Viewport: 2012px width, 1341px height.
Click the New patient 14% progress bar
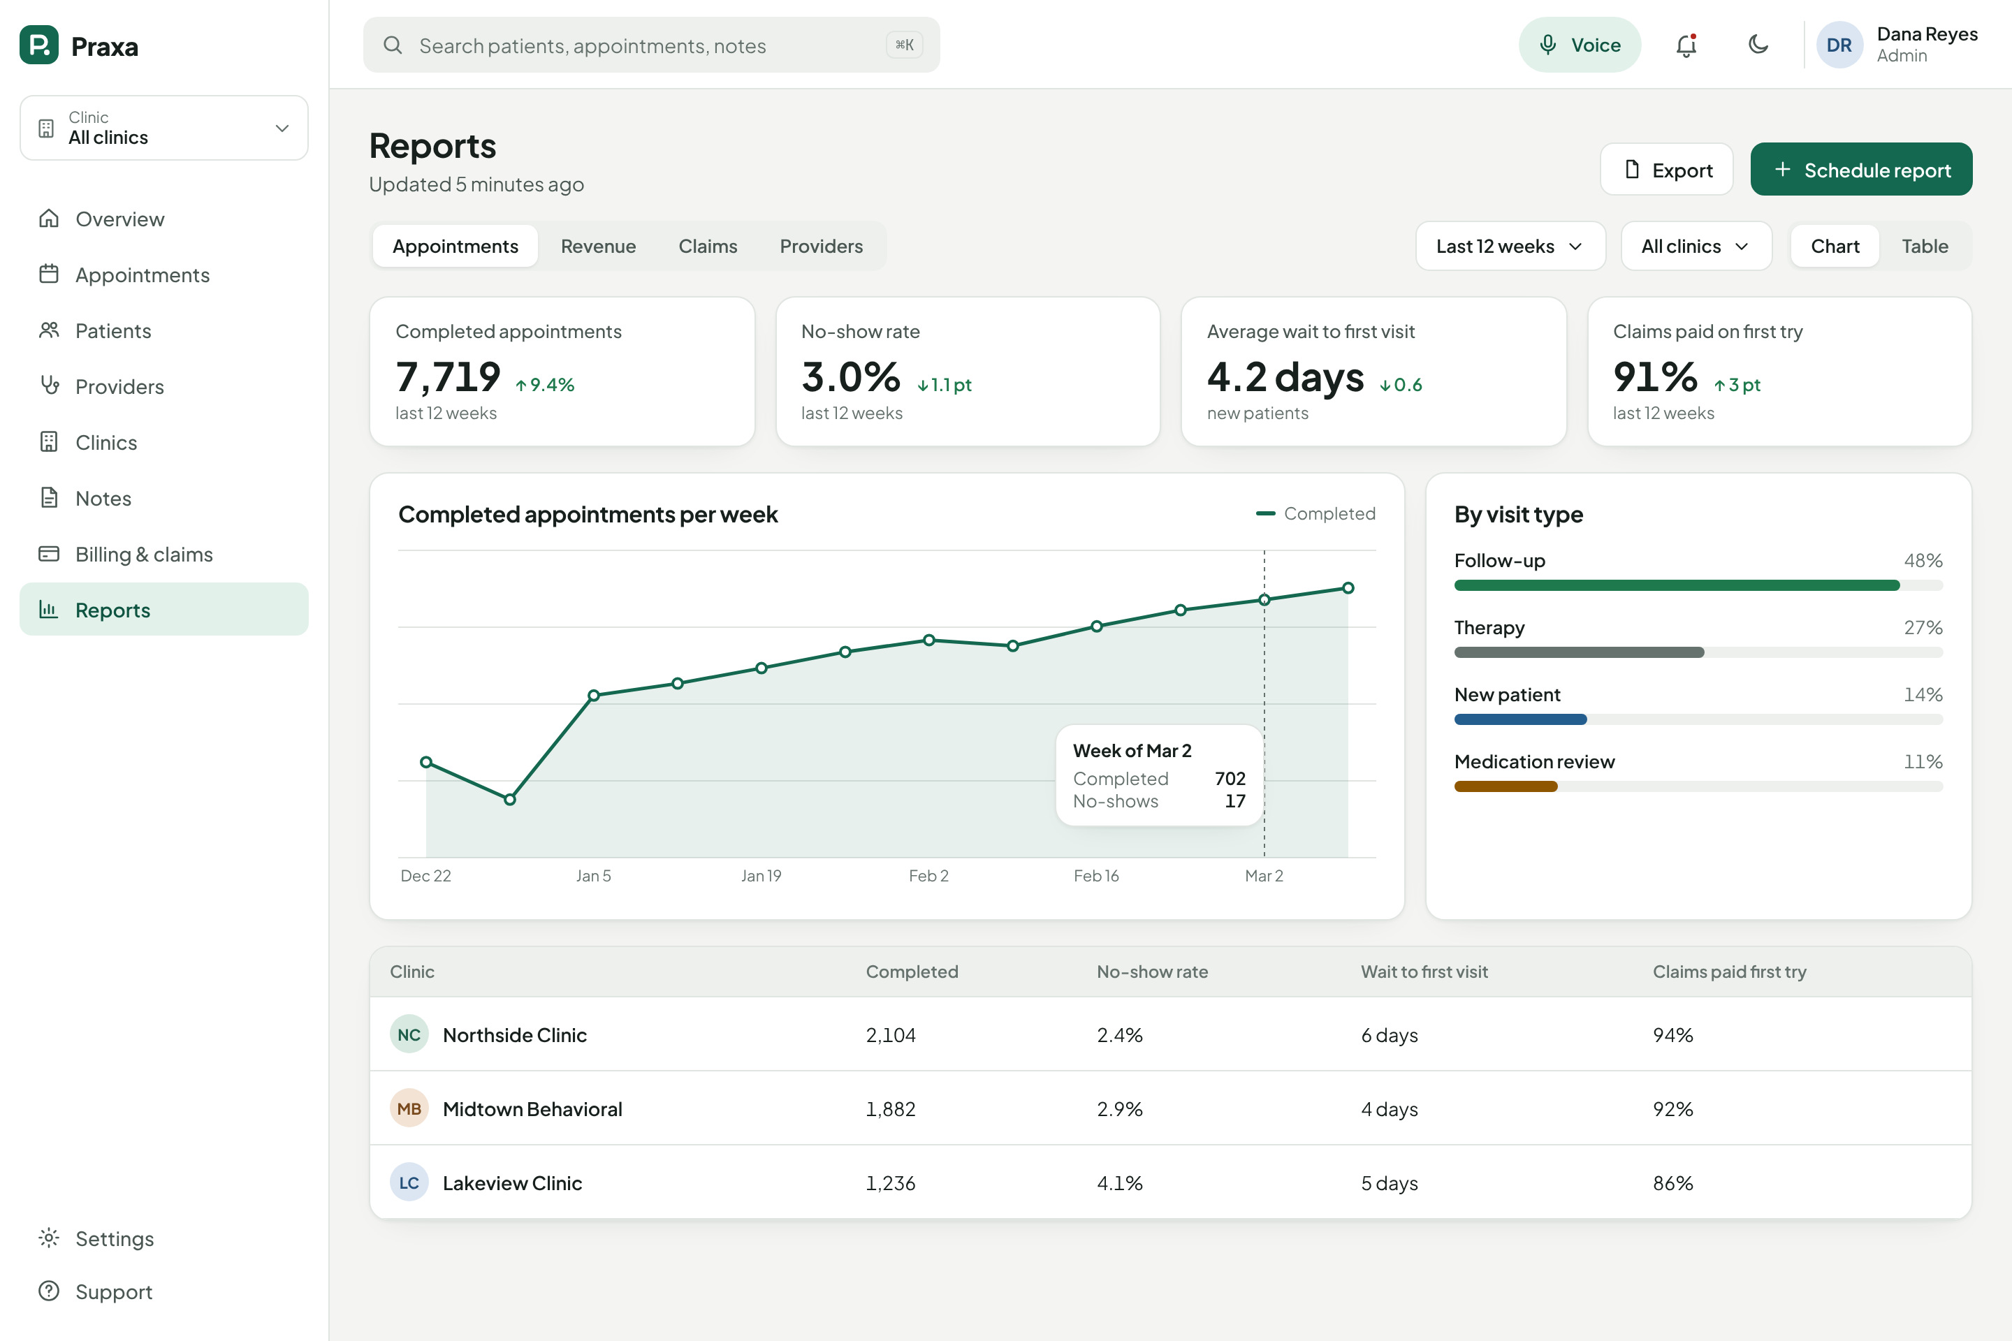pos(1698,719)
